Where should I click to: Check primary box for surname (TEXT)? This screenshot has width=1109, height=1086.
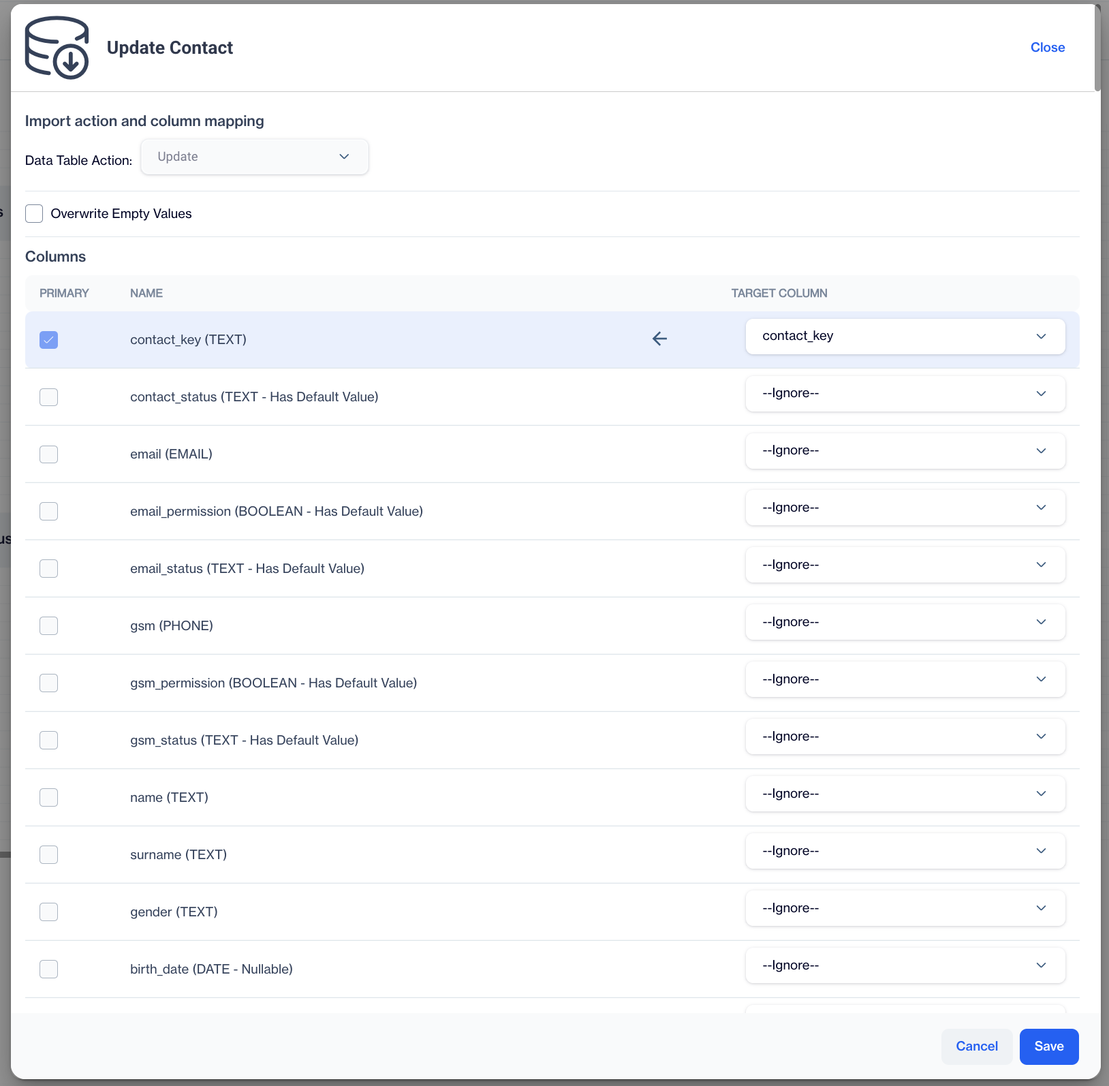[x=49, y=854]
